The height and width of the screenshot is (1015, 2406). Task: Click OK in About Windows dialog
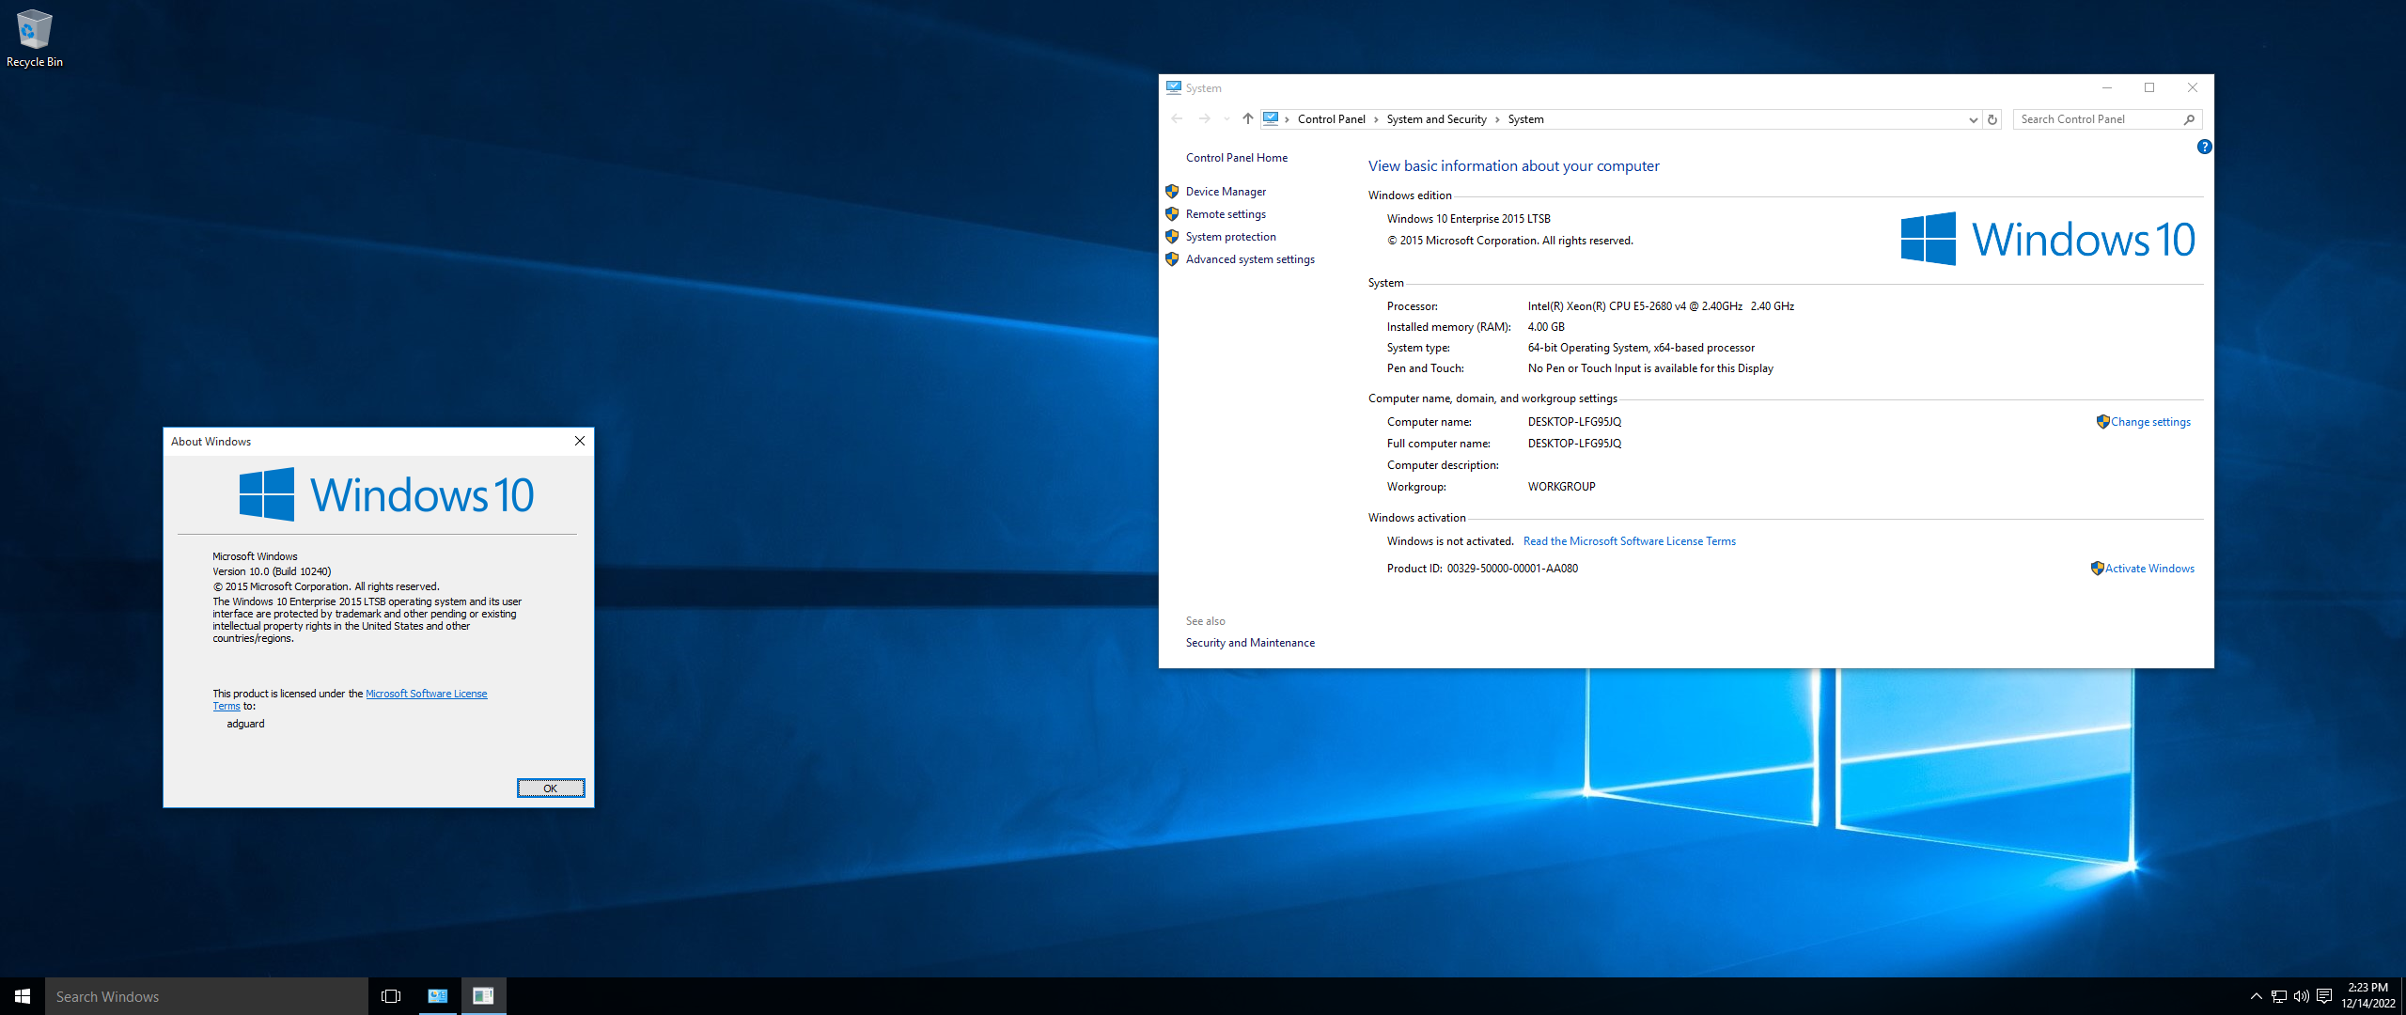coord(551,789)
